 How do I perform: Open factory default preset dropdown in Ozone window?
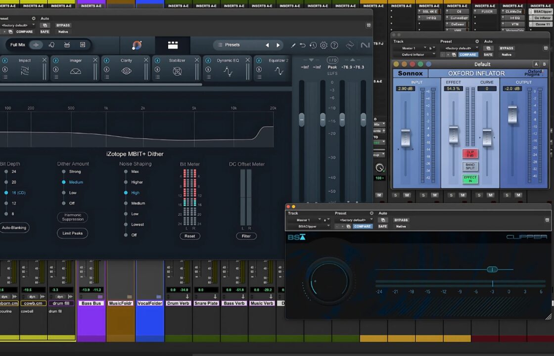(x=18, y=25)
